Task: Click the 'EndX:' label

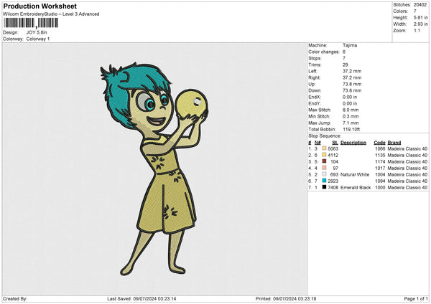Action: pyautogui.click(x=315, y=97)
